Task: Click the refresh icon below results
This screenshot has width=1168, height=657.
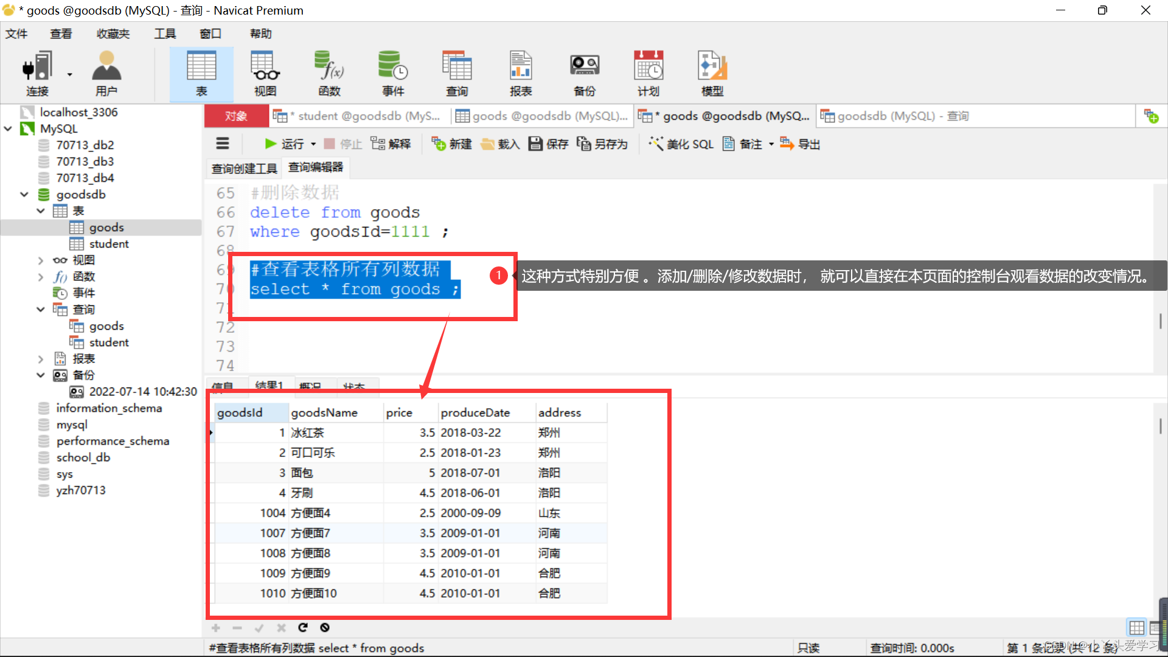Action: pos(303,627)
